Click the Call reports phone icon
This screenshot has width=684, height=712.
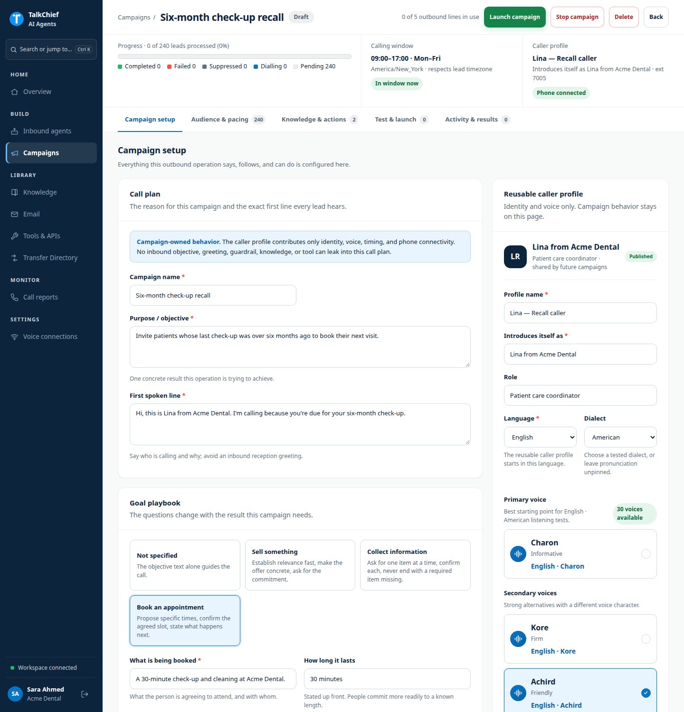point(15,297)
